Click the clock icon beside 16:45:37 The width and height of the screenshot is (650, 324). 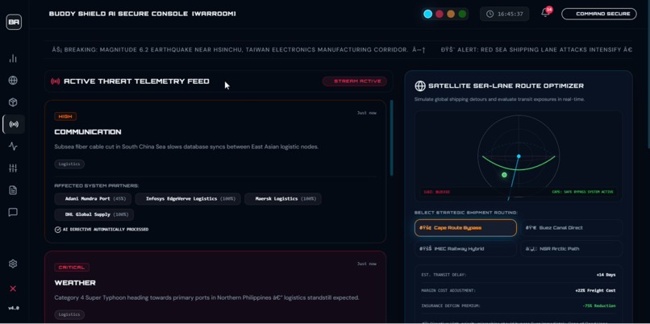tap(490, 14)
